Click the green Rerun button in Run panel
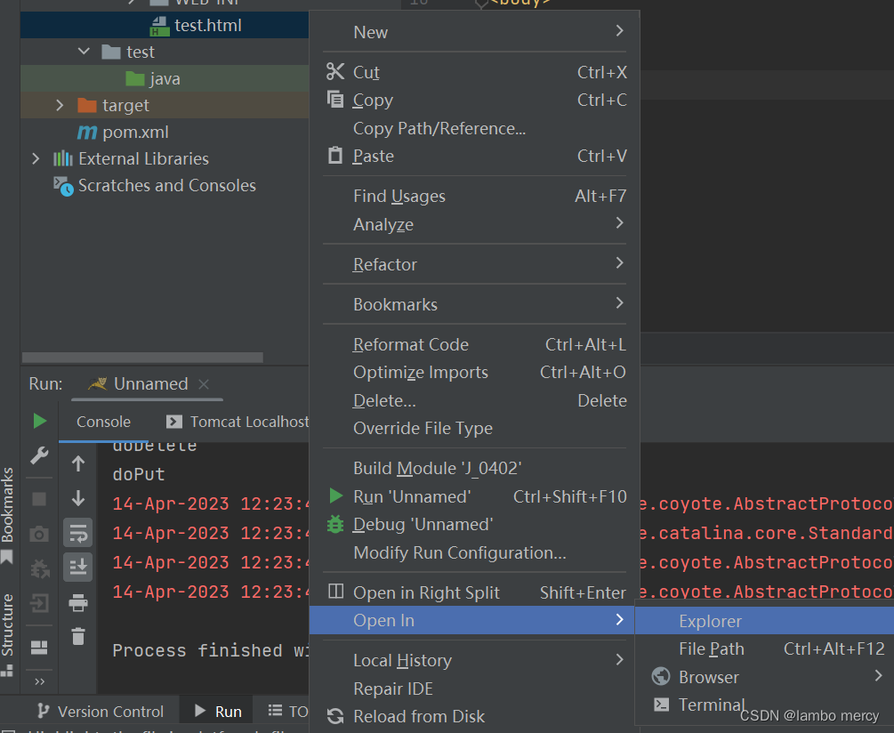This screenshot has width=894, height=733. (40, 422)
